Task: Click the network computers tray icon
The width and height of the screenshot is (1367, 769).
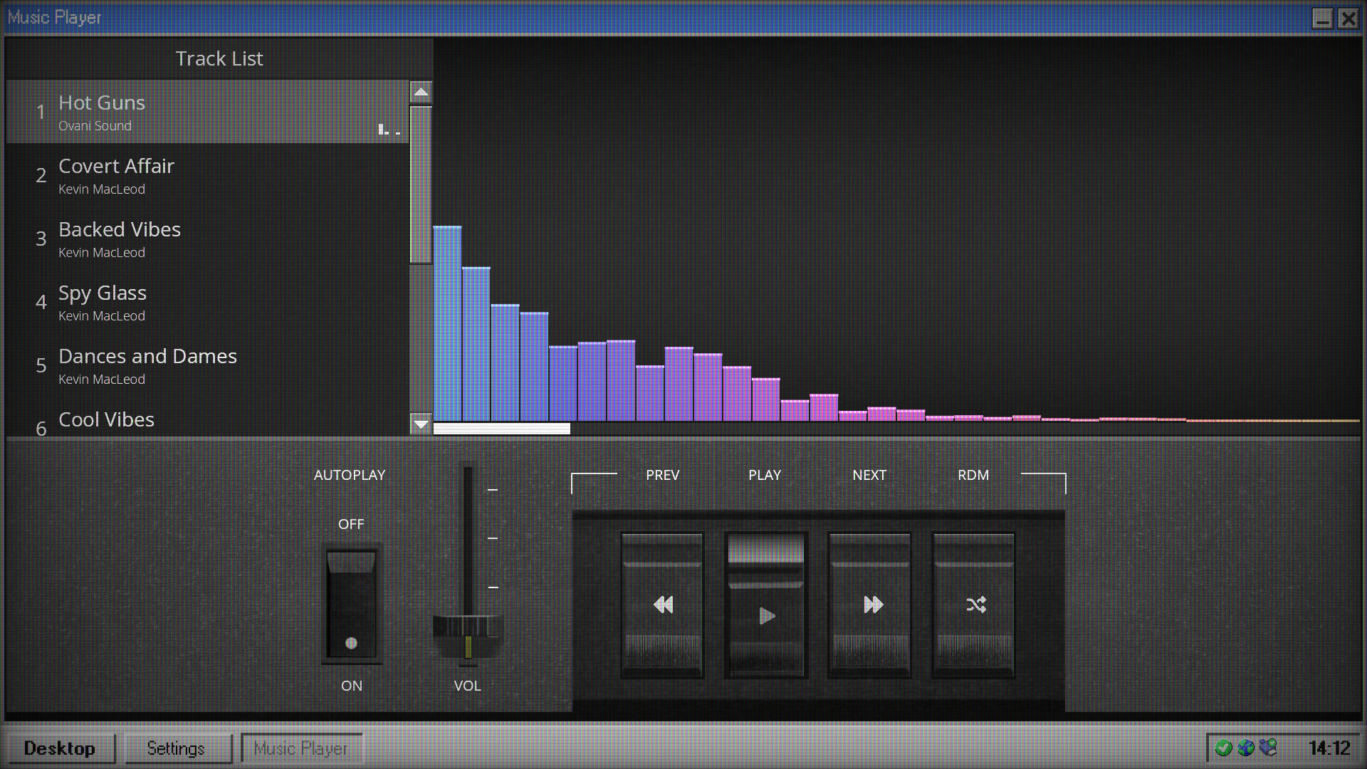Action: pos(1268,747)
